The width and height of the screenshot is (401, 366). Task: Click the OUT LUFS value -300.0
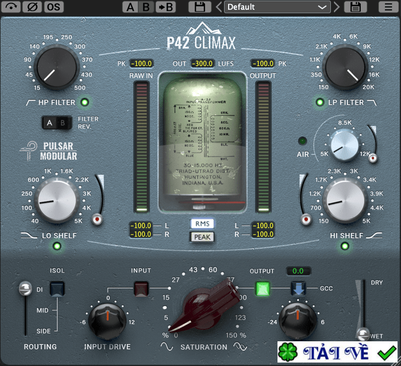pyautogui.click(x=202, y=63)
